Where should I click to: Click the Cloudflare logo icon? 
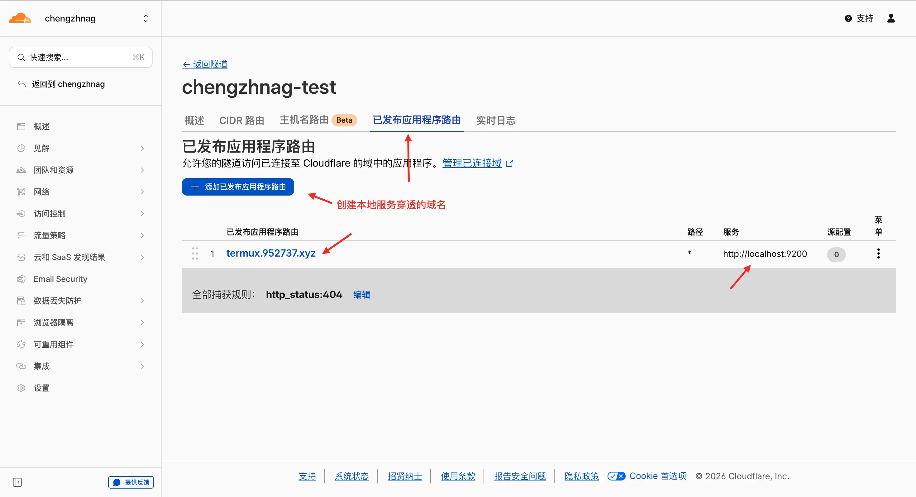click(x=20, y=18)
